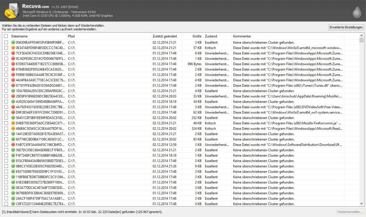Click orange status dot of file 486E6C50543C3C0EAA07EDF16
The height and width of the screenshot is (217, 366).
point(13,128)
